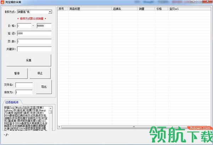Sort by the 价格 column header
Image resolution: width=213 pixels, height=145 pixels.
pyautogui.click(x=162, y=9)
